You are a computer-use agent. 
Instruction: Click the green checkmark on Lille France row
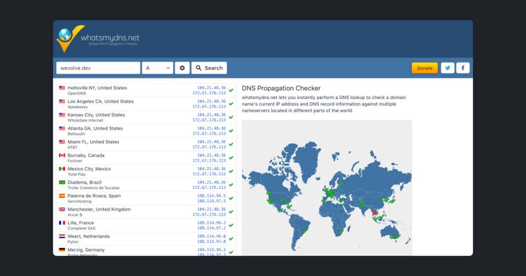[x=231, y=225]
